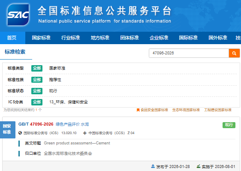Click the orange search magnifier button

click(x=234, y=53)
